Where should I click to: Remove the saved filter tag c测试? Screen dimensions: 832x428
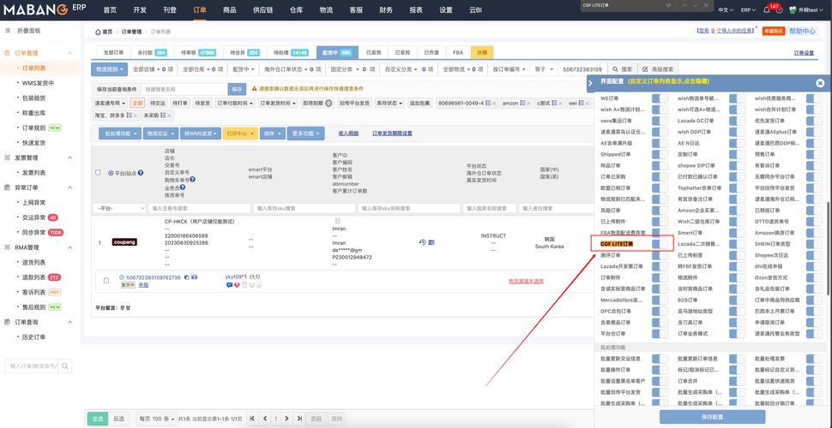coord(562,103)
